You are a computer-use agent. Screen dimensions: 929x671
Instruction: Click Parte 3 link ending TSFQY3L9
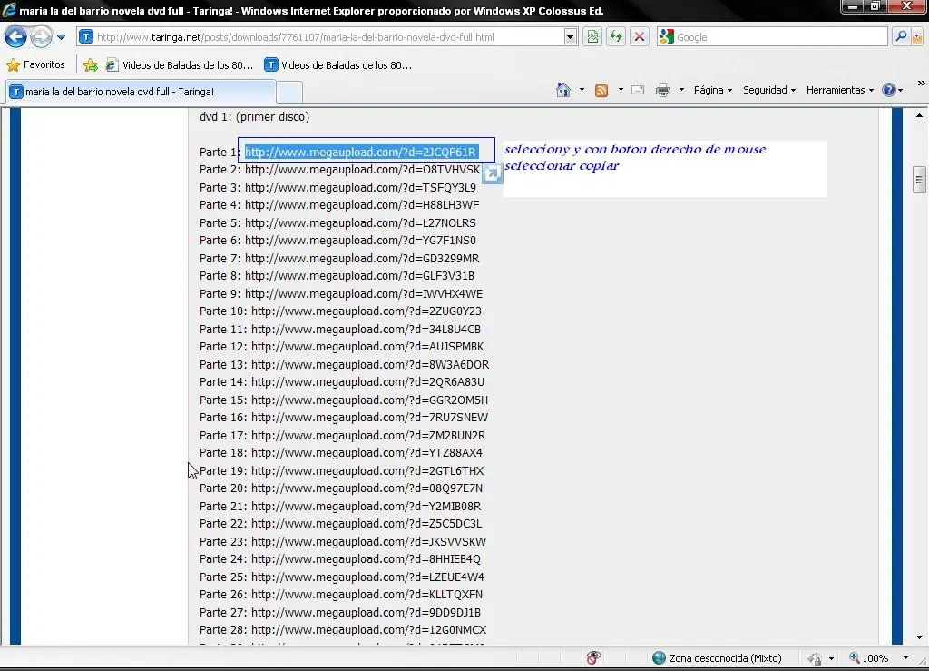click(360, 187)
